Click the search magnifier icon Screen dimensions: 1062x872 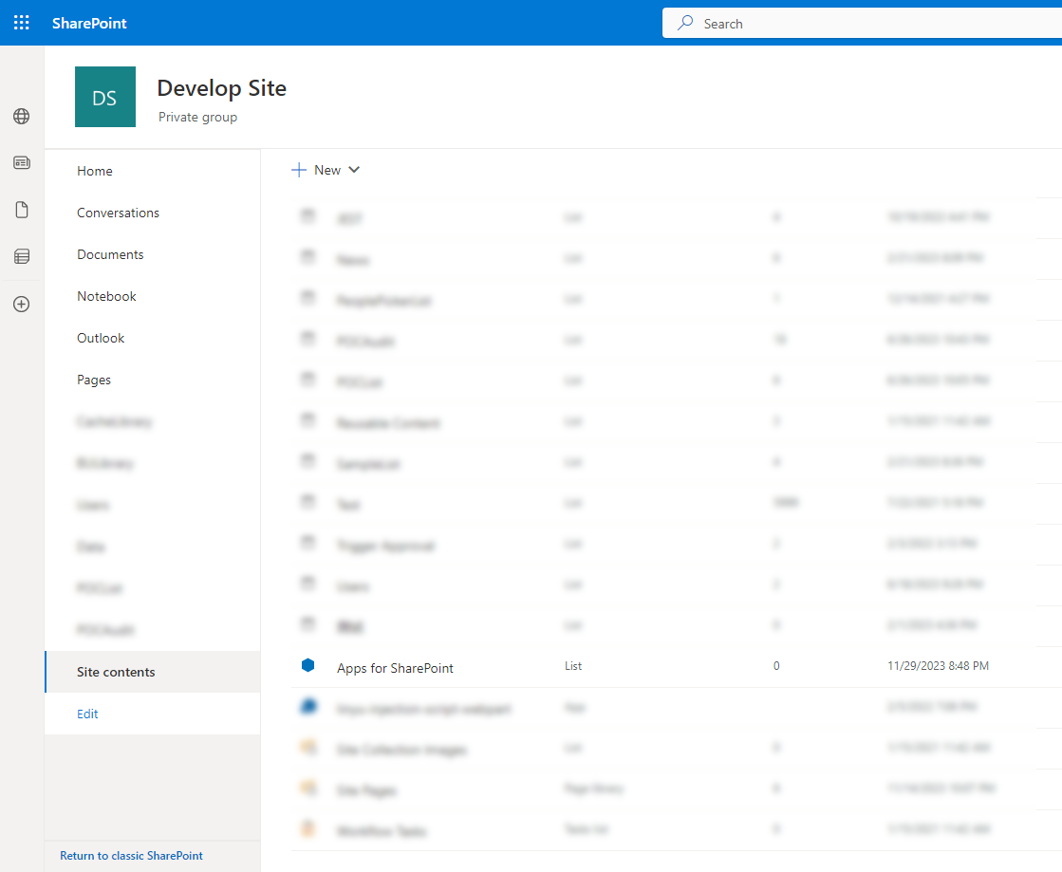point(683,22)
